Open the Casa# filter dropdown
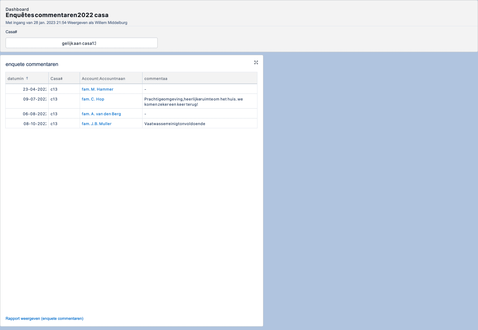Viewport: 478px width, 330px height. (82, 43)
